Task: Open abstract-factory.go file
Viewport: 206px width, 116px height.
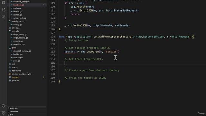Action: tap(22, 51)
